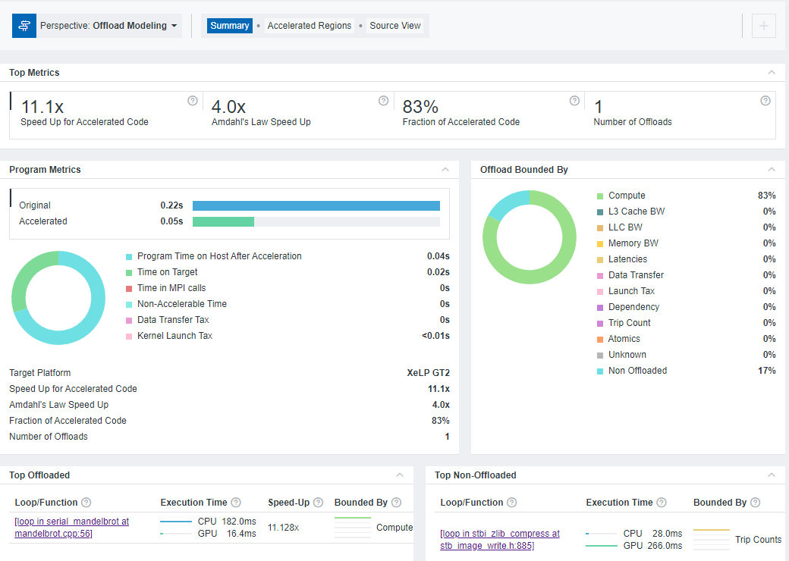Collapse the Top Metrics section
789x561 pixels.
[772, 73]
